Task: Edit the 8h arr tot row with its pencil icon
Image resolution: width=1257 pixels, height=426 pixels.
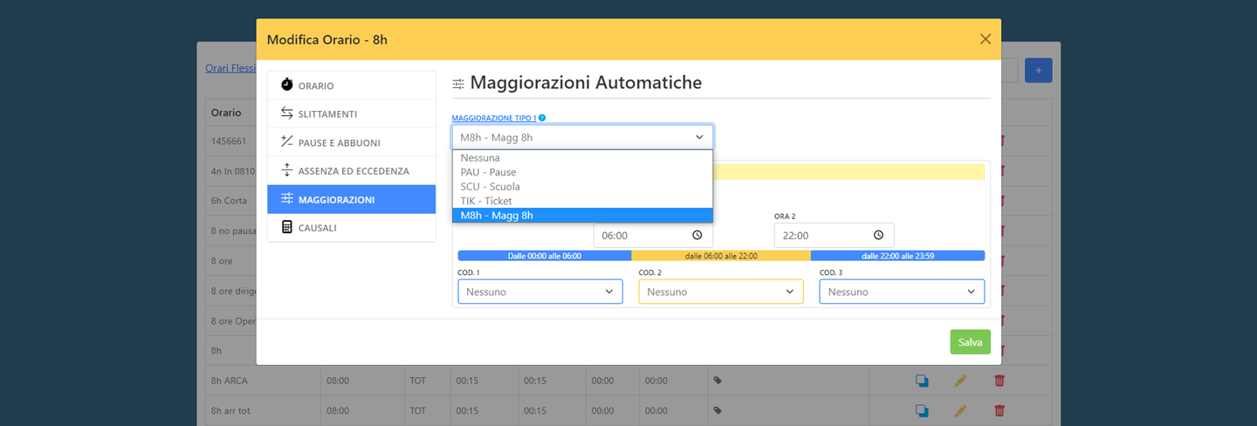Action: pyautogui.click(x=961, y=410)
